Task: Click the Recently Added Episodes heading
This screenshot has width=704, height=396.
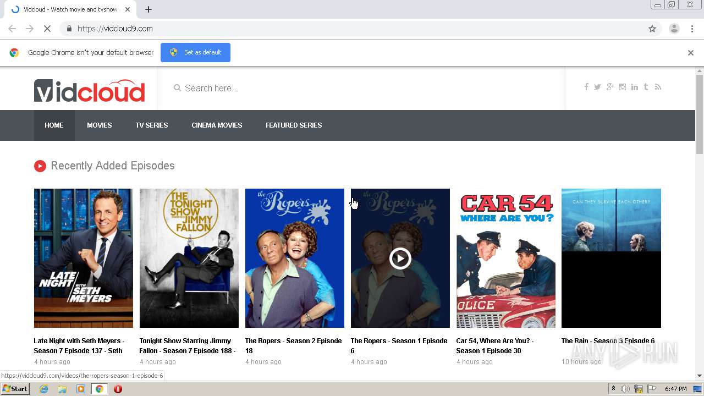Action: 113,166
